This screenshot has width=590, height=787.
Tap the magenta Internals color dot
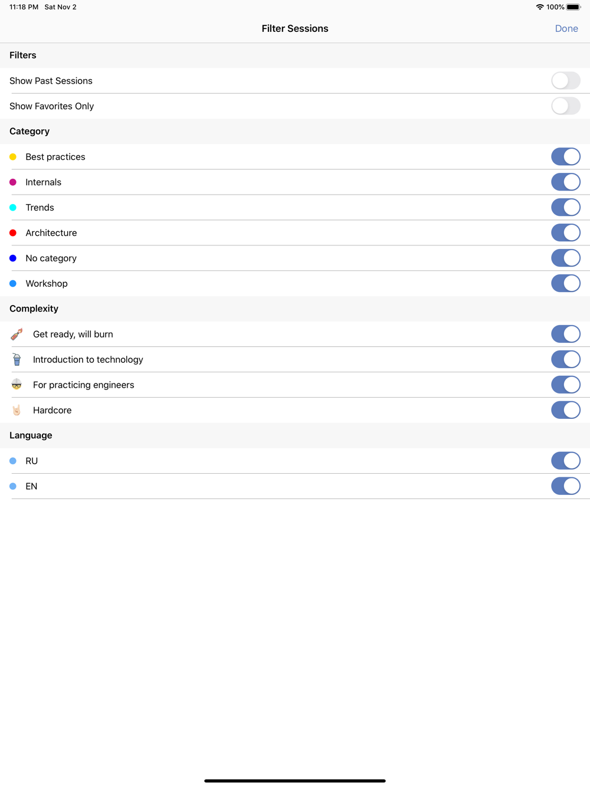coord(13,182)
